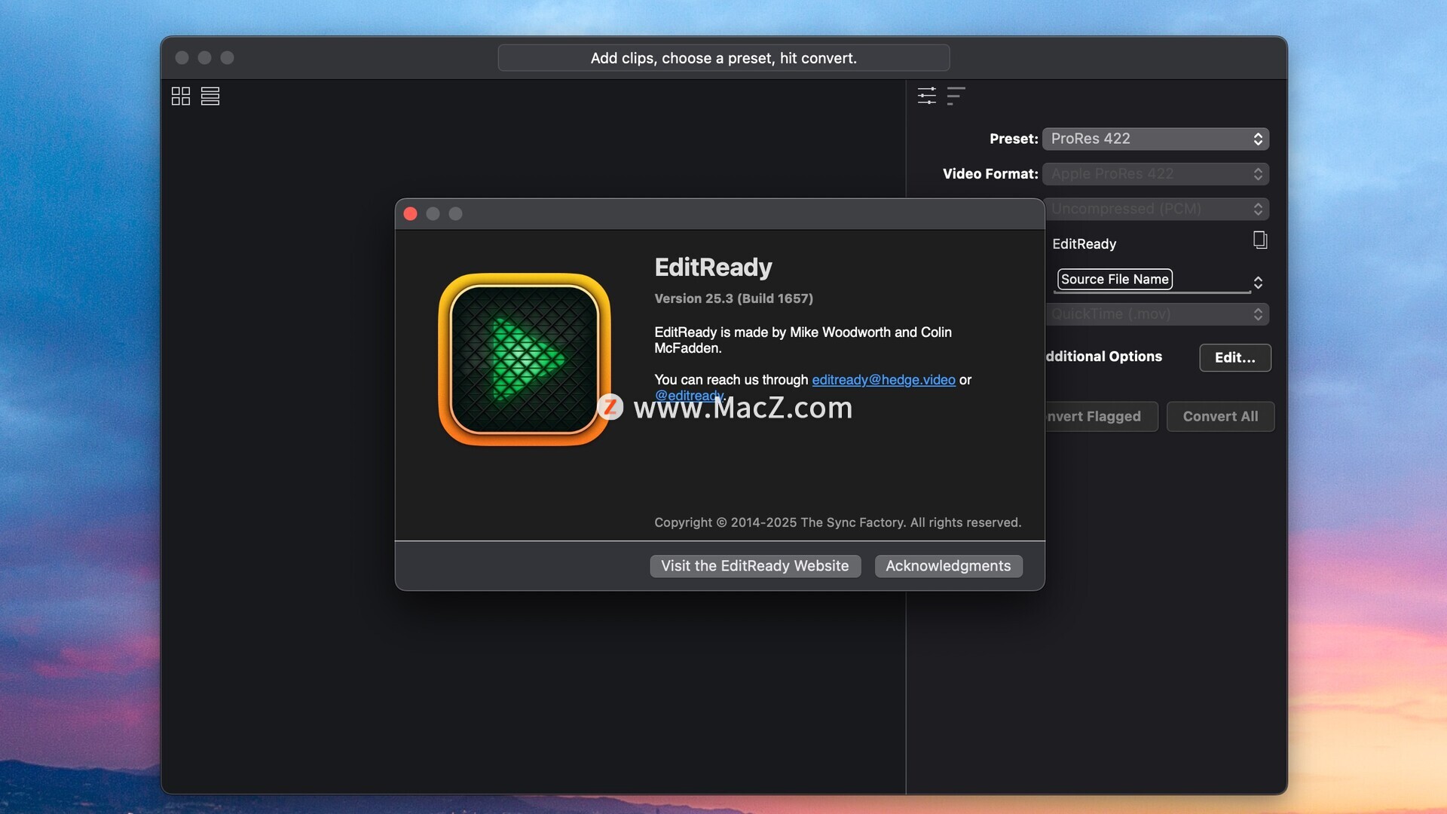The width and height of the screenshot is (1447, 814).
Task: Click the destination folder document icon
Action: tap(1259, 240)
